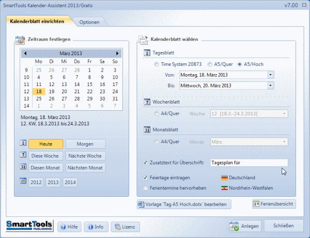Open Hilfe
310x238 pixels.
(x=69, y=227)
